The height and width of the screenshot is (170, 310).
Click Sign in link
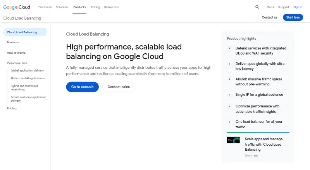coord(298,7)
